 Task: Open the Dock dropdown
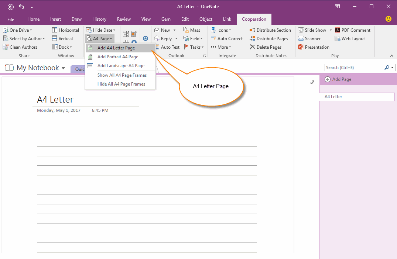(62, 47)
